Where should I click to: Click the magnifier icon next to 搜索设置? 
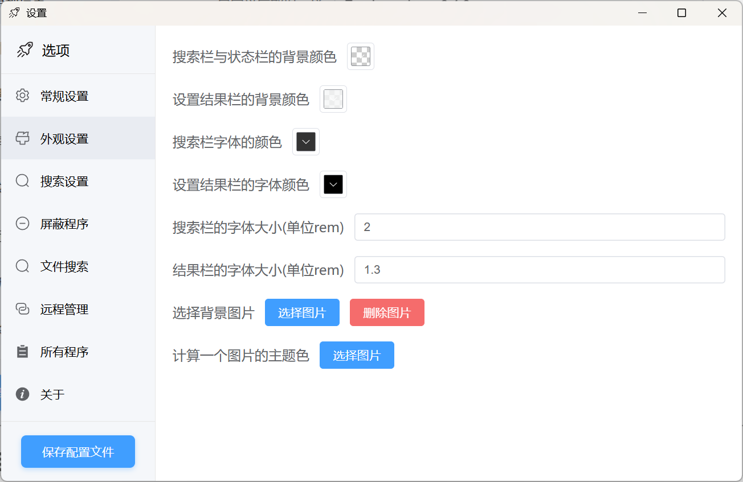click(x=22, y=181)
